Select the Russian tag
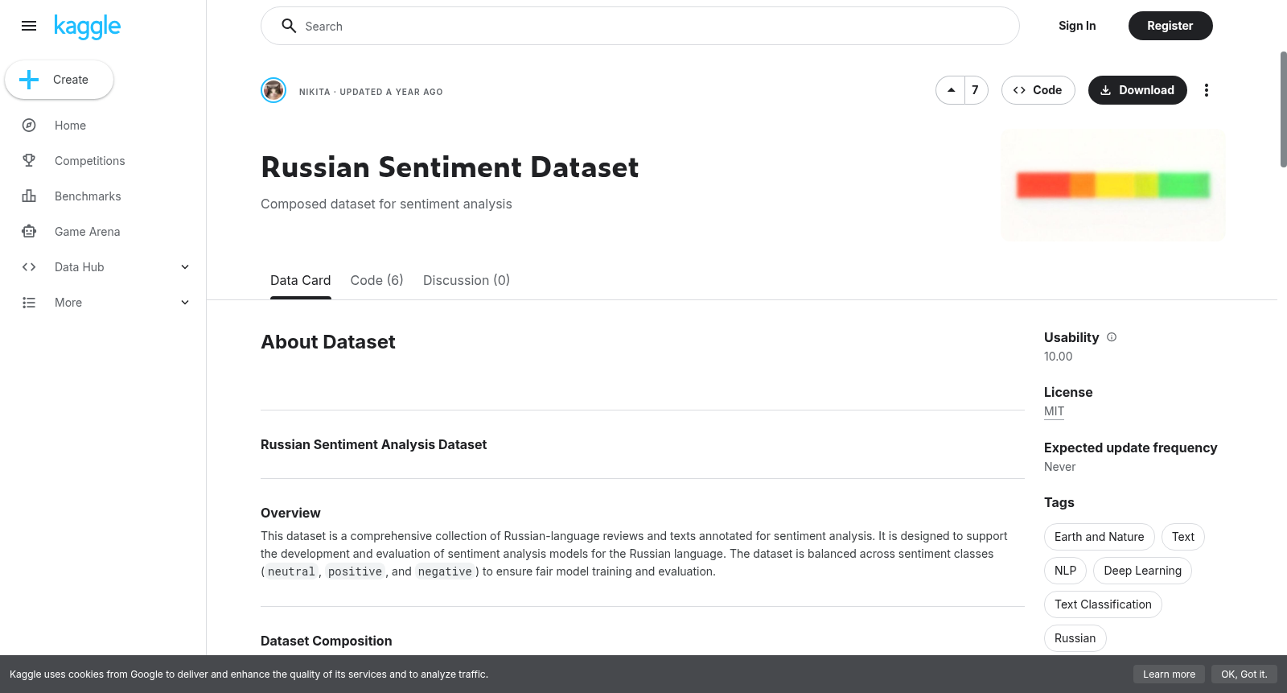 tap(1075, 638)
